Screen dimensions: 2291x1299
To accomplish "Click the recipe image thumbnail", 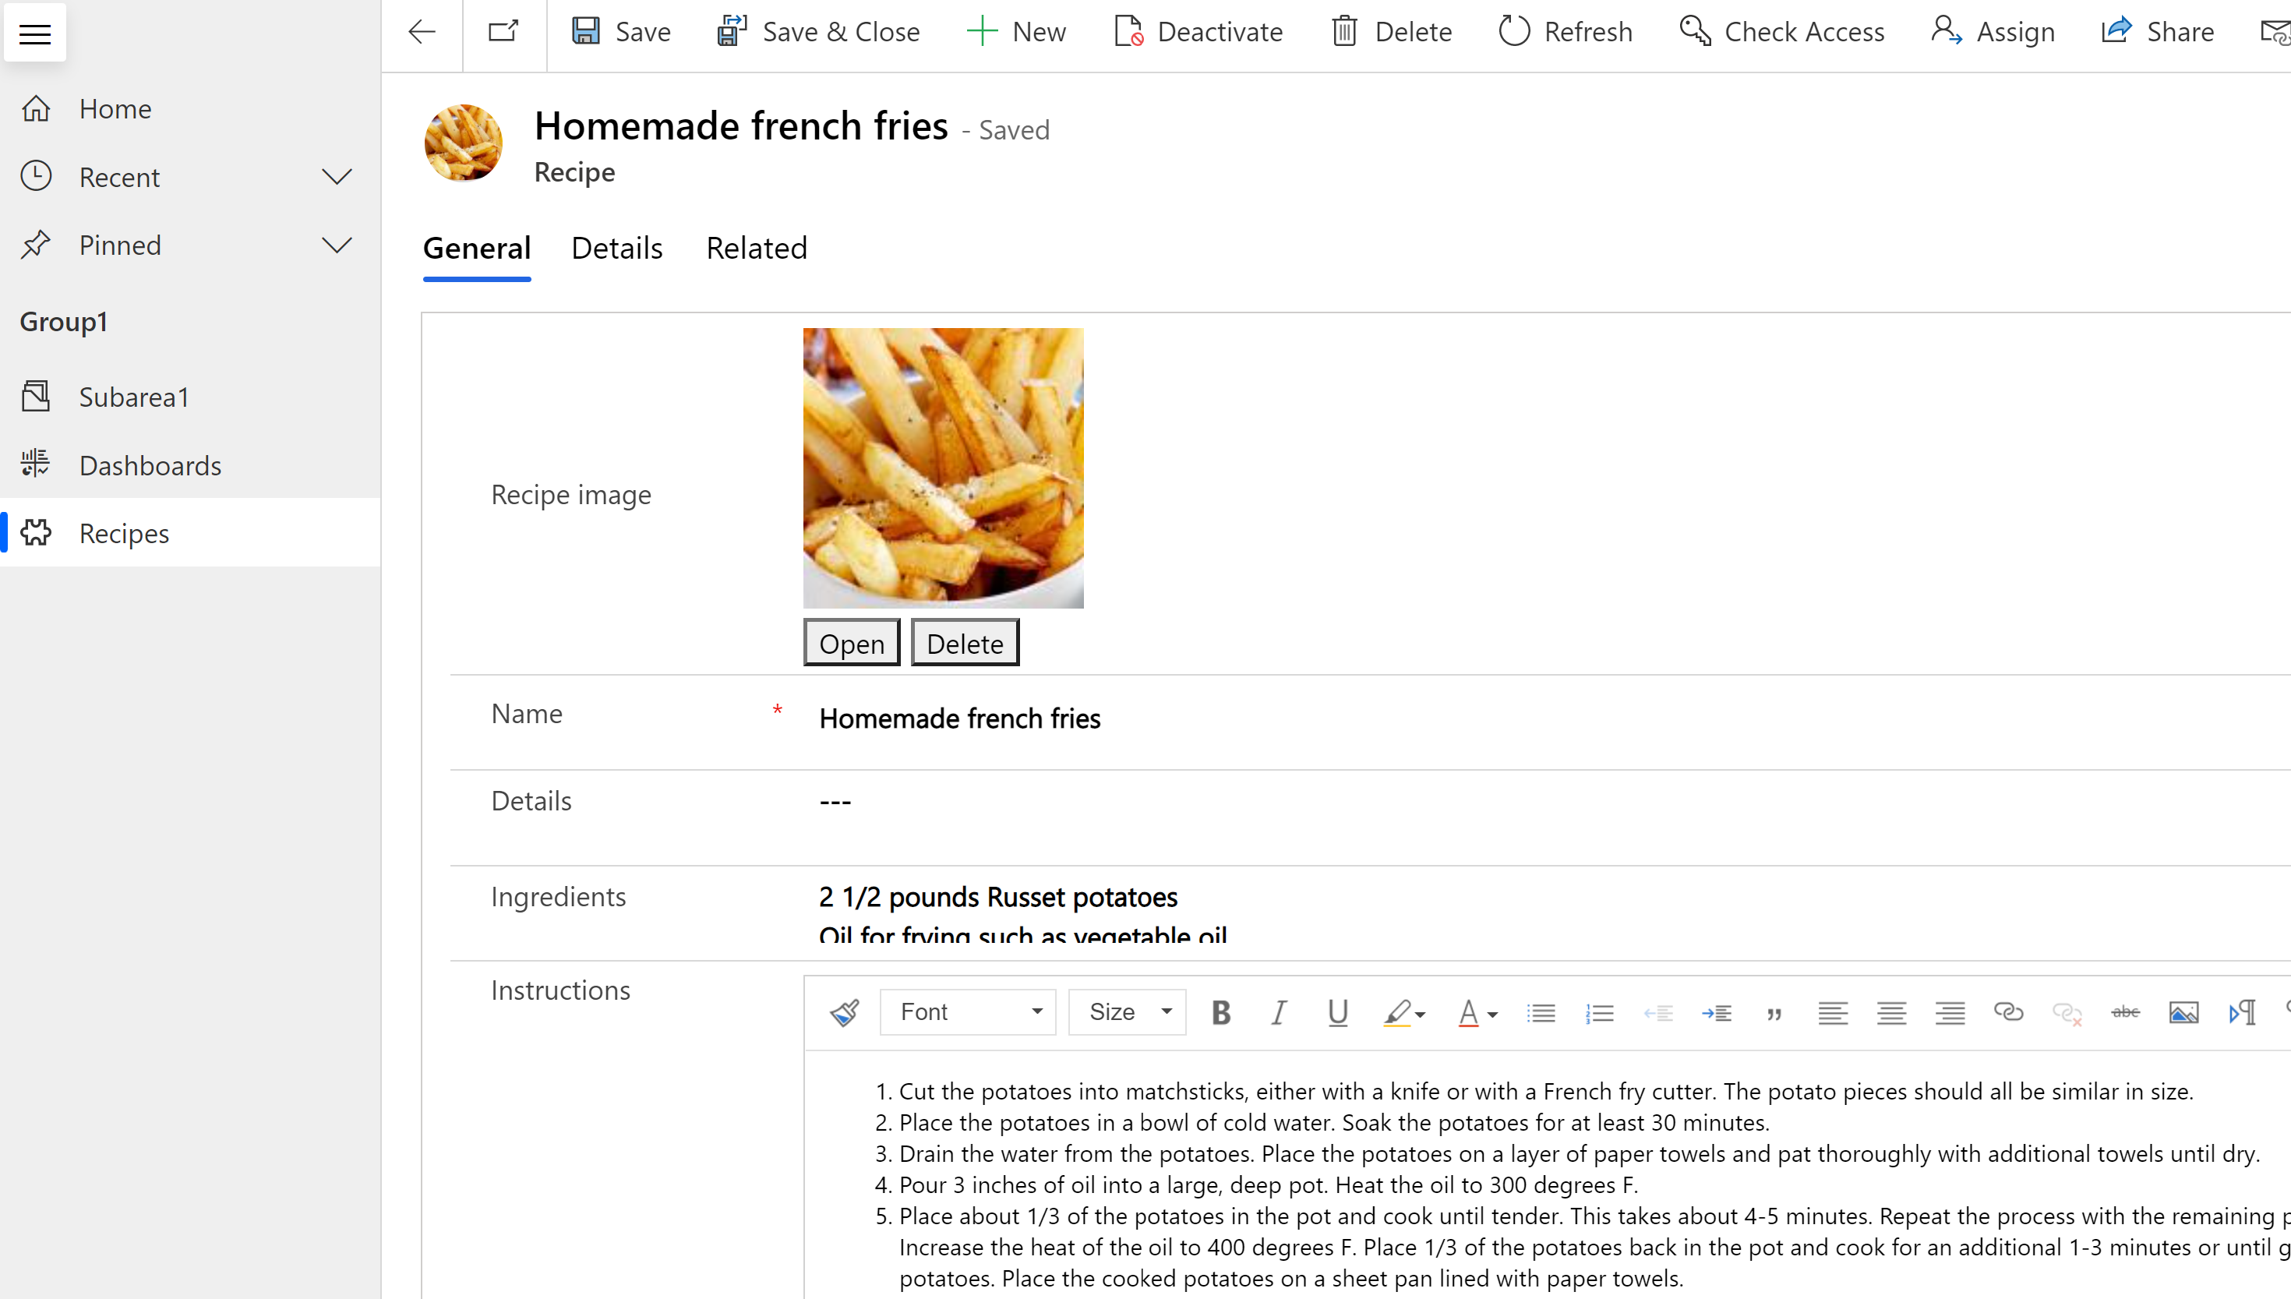I will [944, 467].
